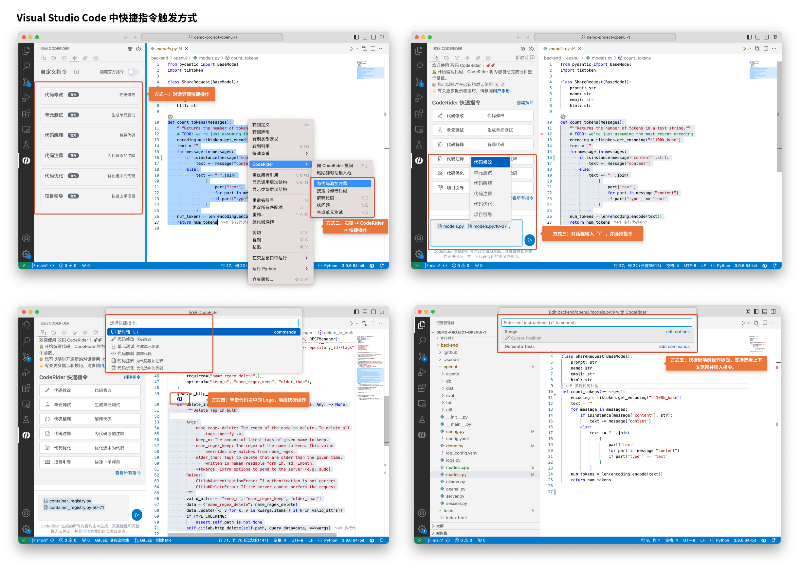Click the edit commands link
Image resolution: width=800 pixels, height=568 pixels.
coord(674,347)
